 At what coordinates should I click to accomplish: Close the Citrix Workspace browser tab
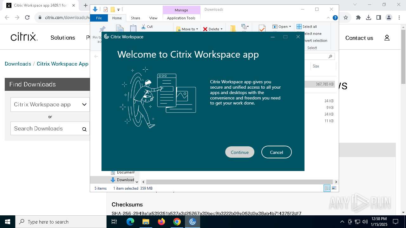(73, 5)
